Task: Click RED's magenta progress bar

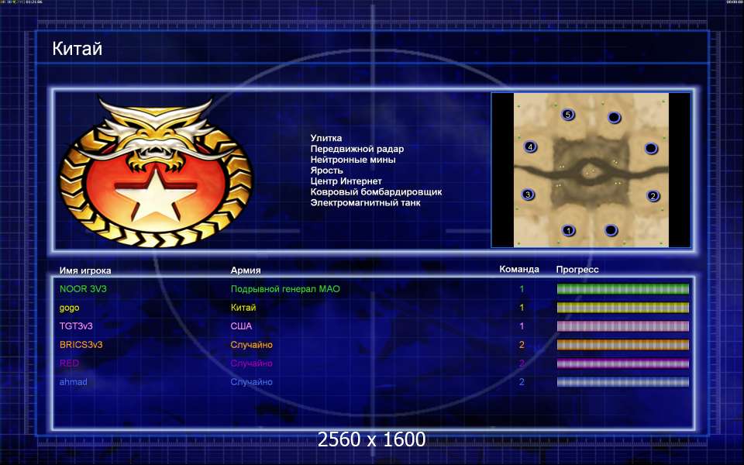Action: (623, 363)
